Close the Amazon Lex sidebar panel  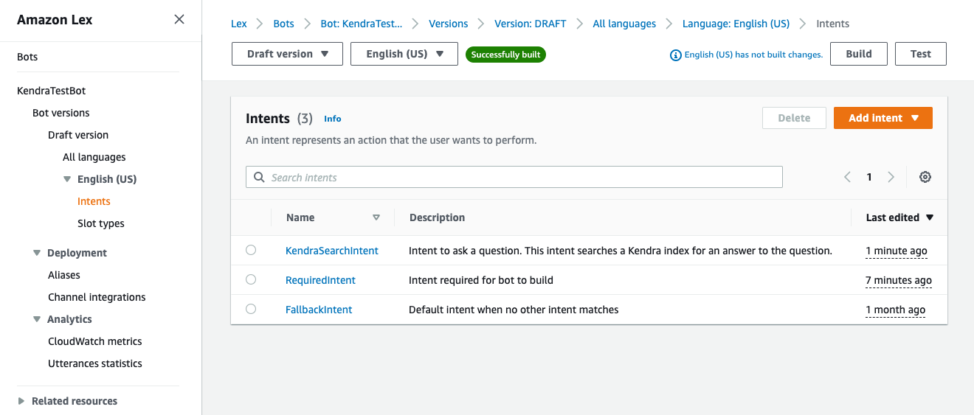(179, 20)
